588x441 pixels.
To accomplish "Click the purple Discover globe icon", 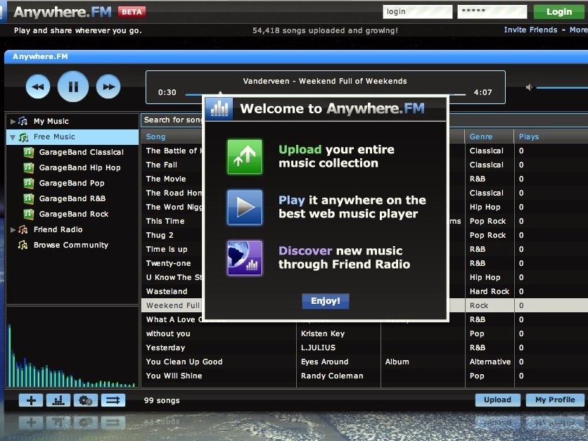I will pos(245,257).
